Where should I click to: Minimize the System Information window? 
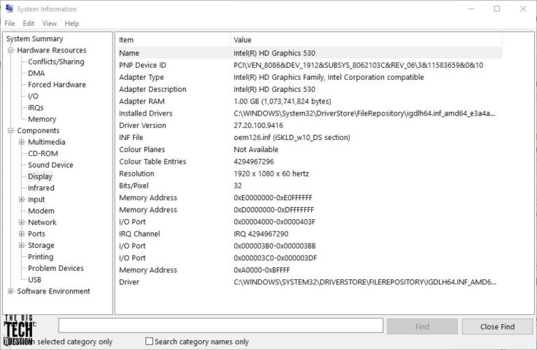coord(471,8)
